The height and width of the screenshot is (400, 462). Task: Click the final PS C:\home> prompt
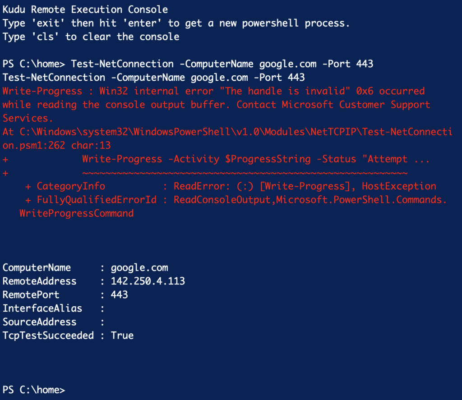34,390
